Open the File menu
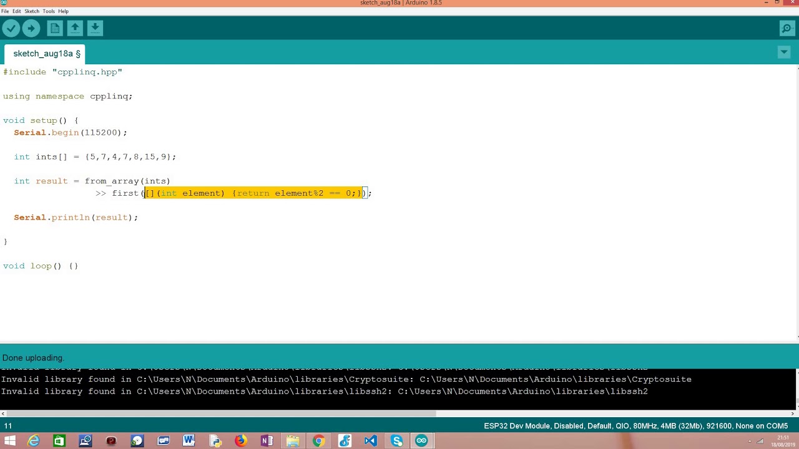Viewport: 799px width, 449px height. [5, 11]
